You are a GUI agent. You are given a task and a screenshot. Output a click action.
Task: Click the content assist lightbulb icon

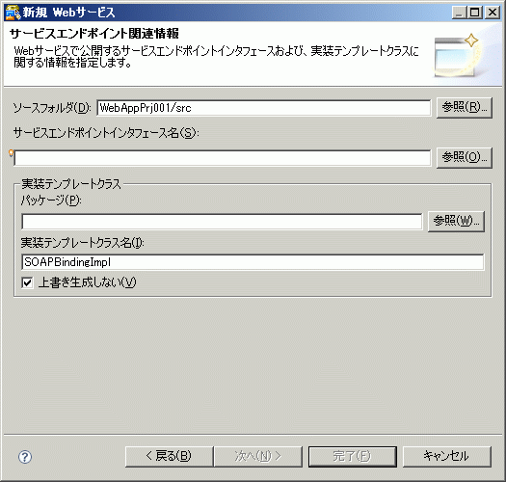click(11, 153)
